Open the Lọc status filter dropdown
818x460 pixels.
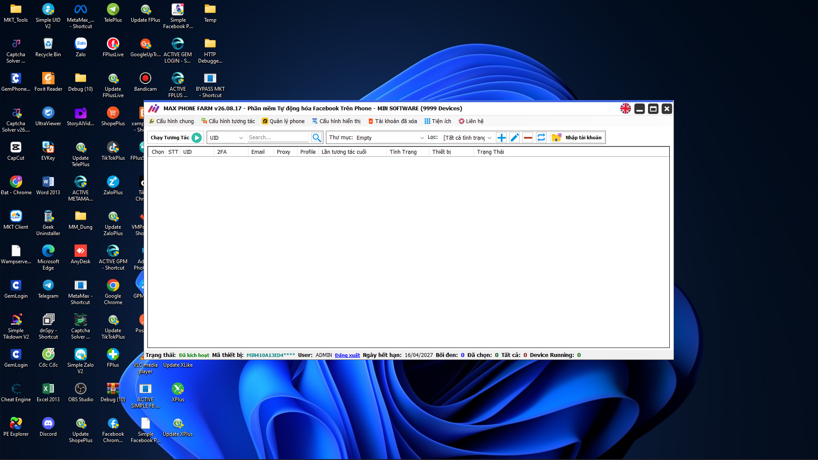[467, 138]
